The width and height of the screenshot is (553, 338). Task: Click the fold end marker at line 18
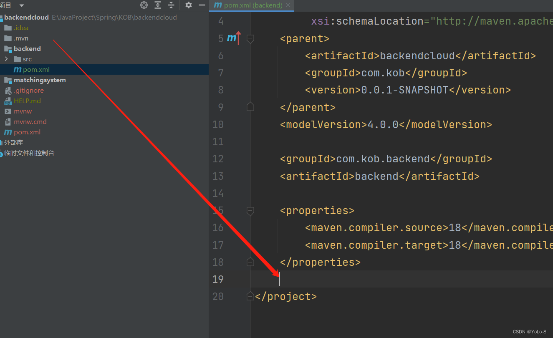(x=250, y=262)
